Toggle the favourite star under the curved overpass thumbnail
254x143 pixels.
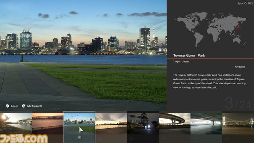coord(163,139)
